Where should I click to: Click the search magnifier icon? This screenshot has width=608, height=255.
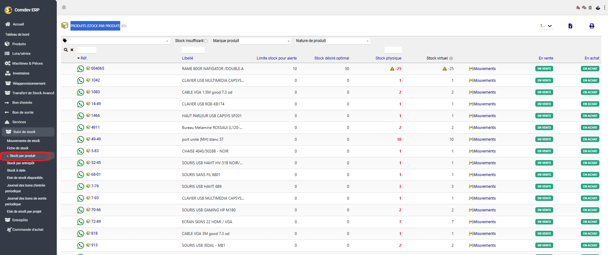coord(66,50)
